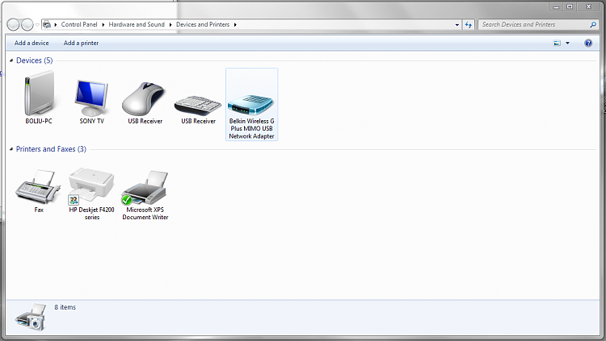Select the Belkin Wireless G network adapter icon
606x341 pixels.
tap(251, 105)
